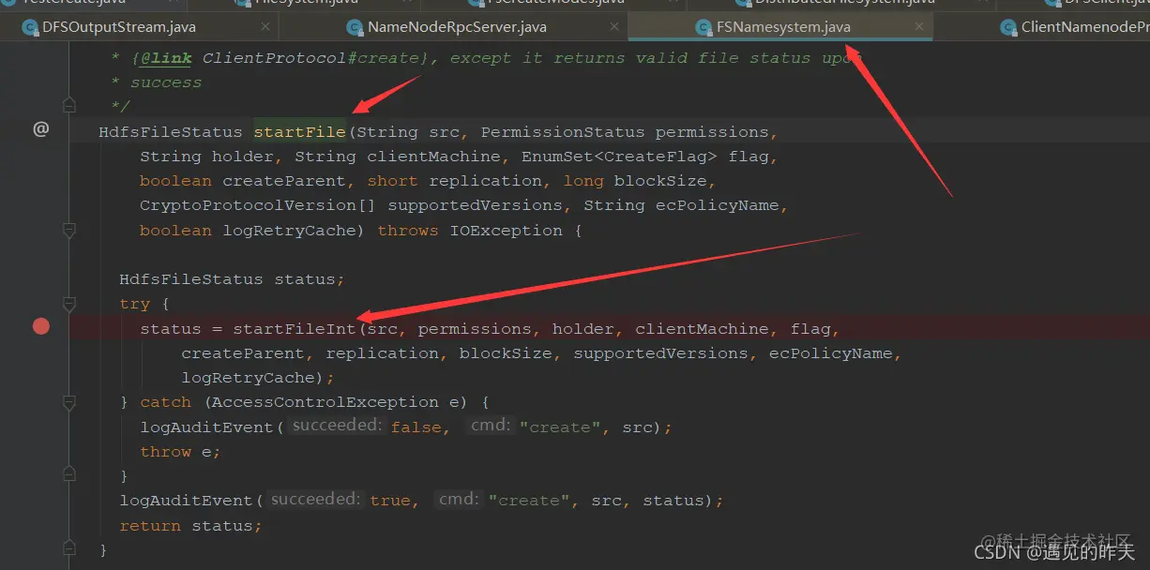
Task: Click the CryptoProtocolVersion[] type
Action: tap(259, 205)
